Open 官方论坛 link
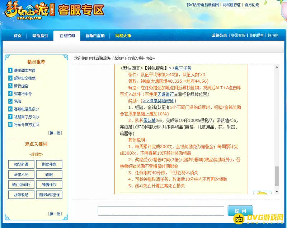The height and width of the screenshot is (228, 287). [x=252, y=5]
